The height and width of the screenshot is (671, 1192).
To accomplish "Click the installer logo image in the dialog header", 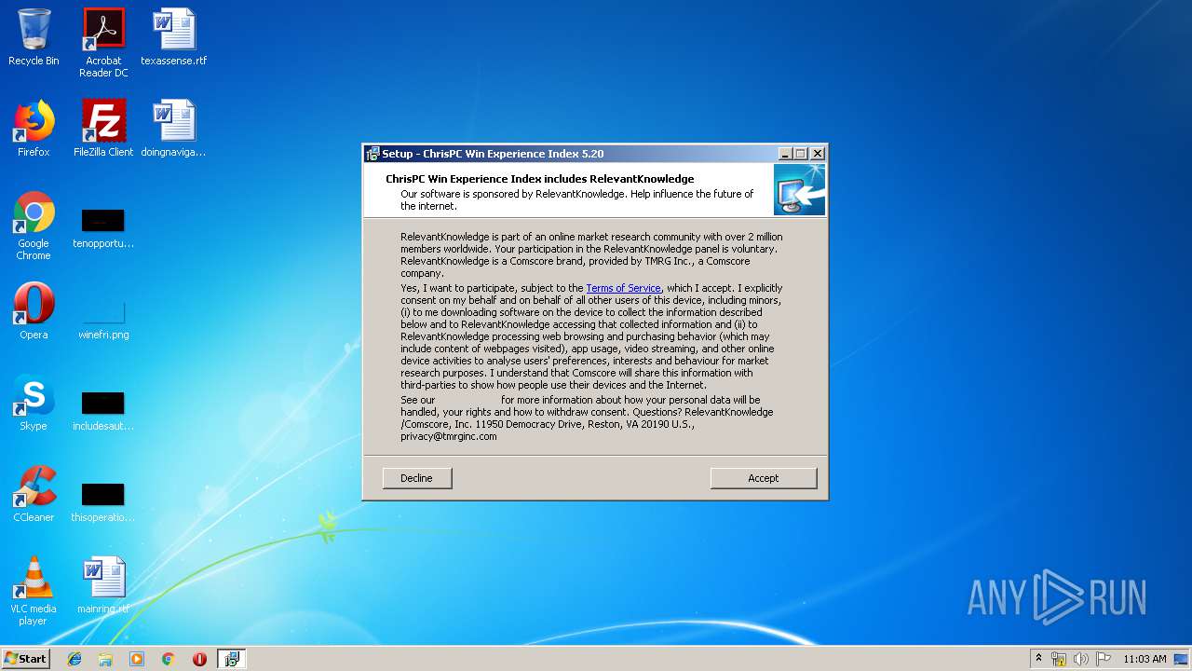I will 799,190.
